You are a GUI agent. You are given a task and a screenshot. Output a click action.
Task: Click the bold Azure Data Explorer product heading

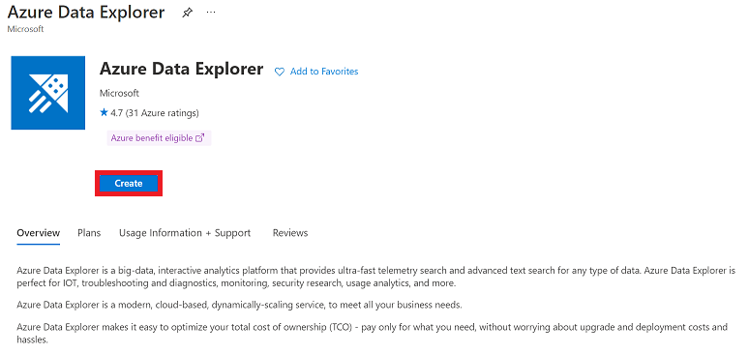pyautogui.click(x=181, y=69)
